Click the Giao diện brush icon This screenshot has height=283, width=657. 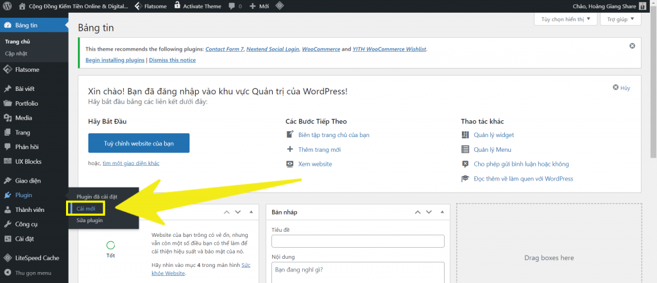(8, 181)
